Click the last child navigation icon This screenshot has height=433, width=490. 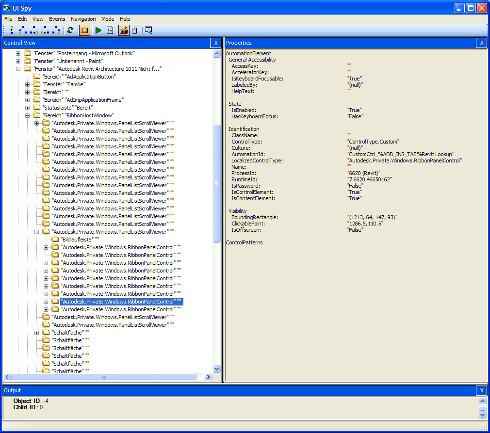[57, 30]
